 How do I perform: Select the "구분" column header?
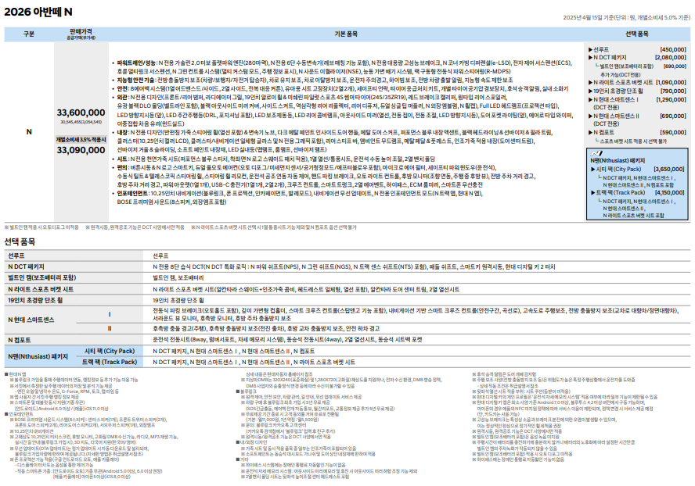29,34
